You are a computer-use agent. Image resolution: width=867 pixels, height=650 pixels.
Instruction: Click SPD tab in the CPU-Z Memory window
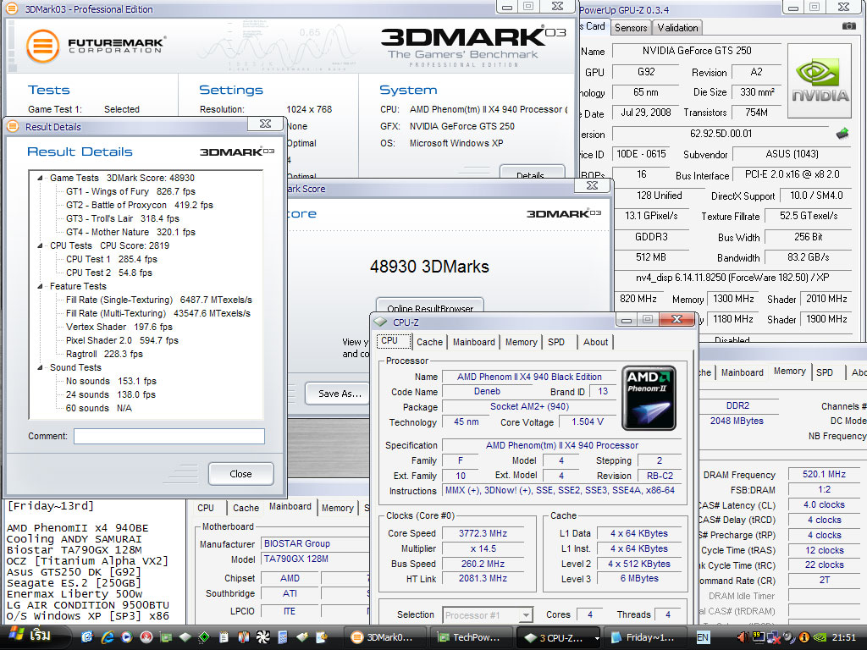tap(825, 372)
